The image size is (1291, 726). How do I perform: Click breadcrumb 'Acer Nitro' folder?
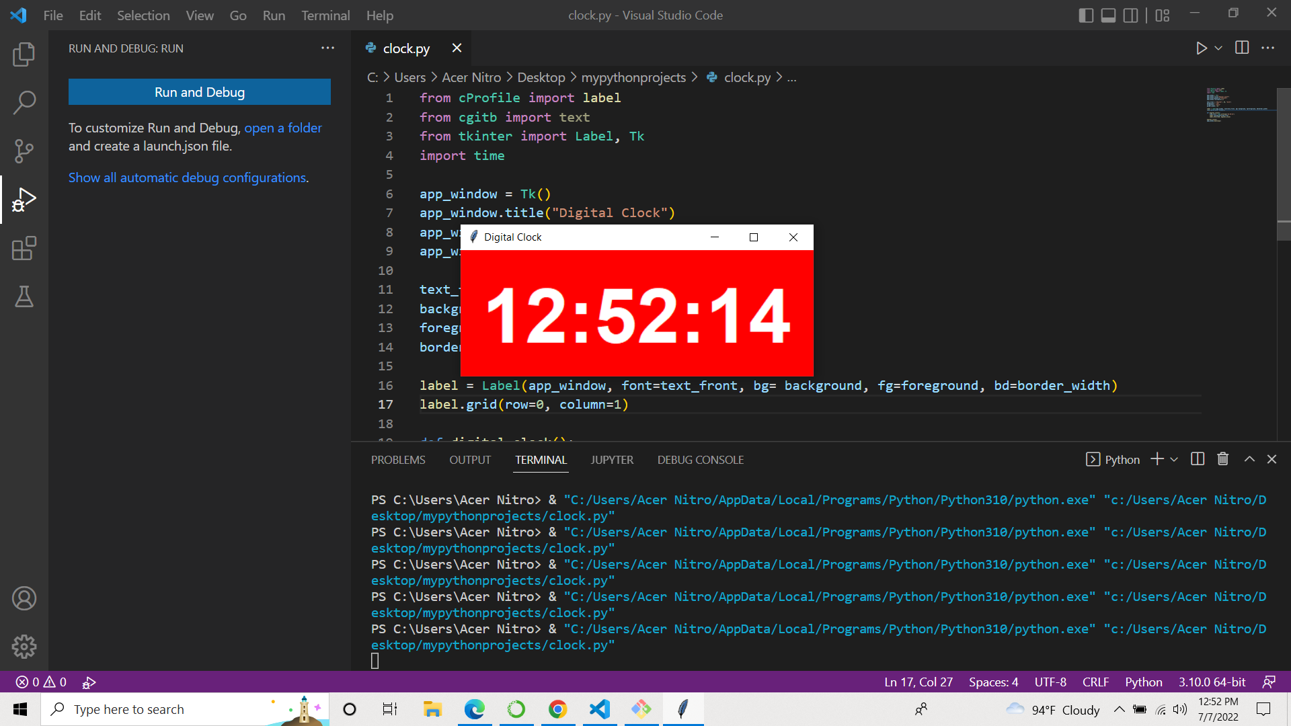tap(471, 77)
